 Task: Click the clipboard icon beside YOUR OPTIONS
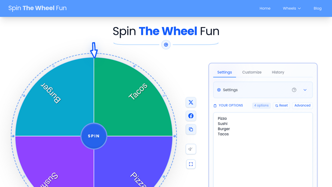pyautogui.click(x=215, y=106)
